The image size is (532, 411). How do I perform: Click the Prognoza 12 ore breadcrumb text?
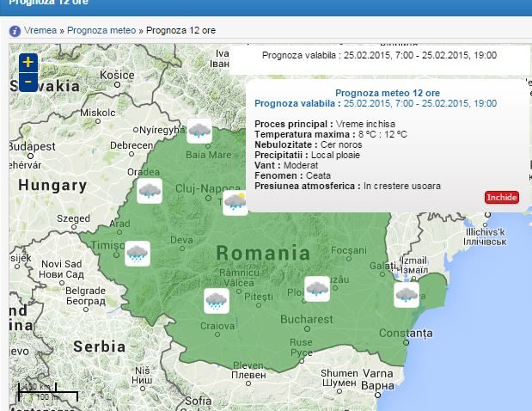(x=180, y=30)
